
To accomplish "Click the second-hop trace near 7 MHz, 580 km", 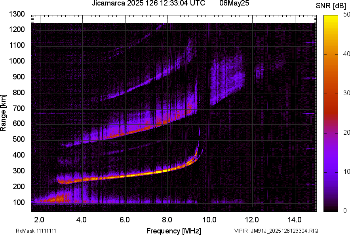I will coord(147,128).
